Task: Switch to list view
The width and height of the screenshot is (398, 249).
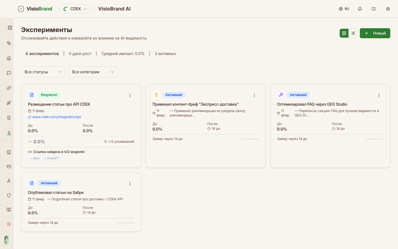Action: pos(353,33)
